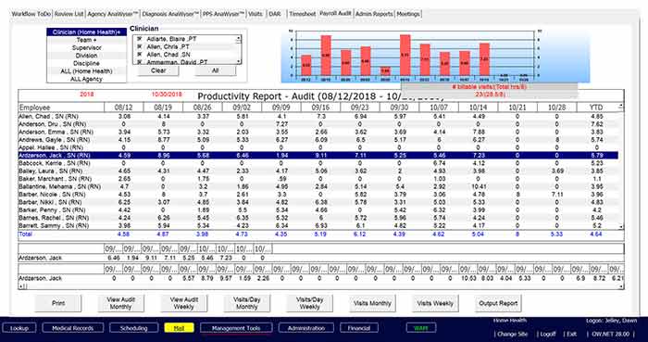Uncheck Allen, Chris PT in clinician list
This screenshot has width=648, height=342.
pyautogui.click(x=139, y=46)
